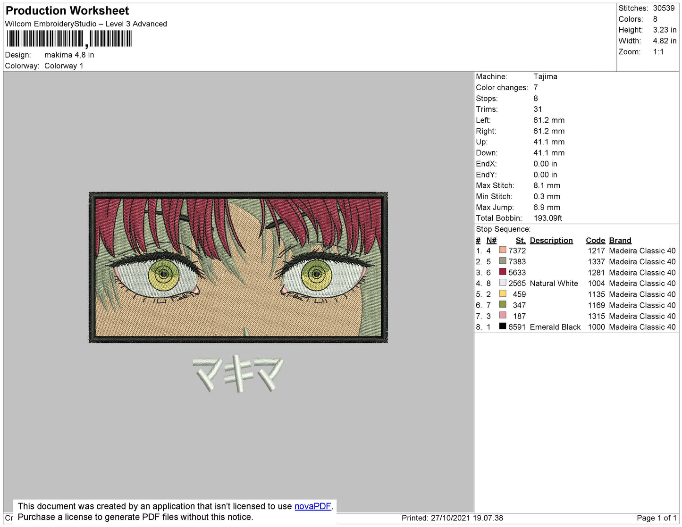Open the novaPDF link in notice
Screen dimensions: 682x527
(313, 506)
